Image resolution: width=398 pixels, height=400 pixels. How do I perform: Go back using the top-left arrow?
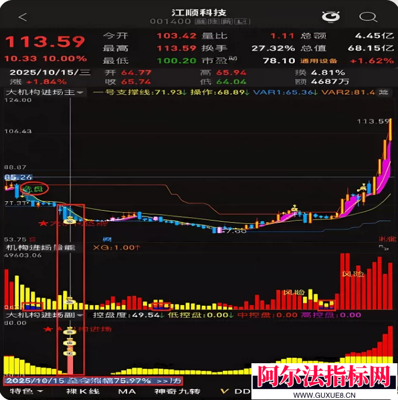[x=23, y=17]
